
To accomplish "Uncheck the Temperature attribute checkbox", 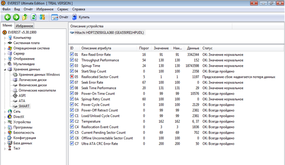I will click(72, 121).
